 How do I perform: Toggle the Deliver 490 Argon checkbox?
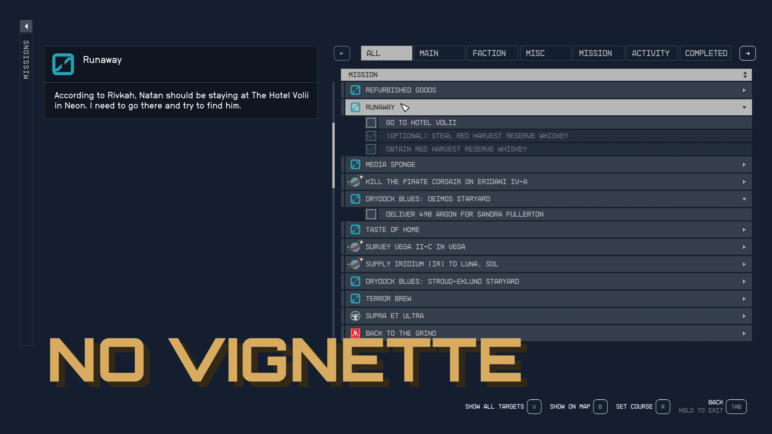click(371, 214)
